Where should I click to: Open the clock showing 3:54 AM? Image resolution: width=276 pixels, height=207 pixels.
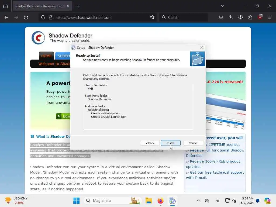click(247, 201)
